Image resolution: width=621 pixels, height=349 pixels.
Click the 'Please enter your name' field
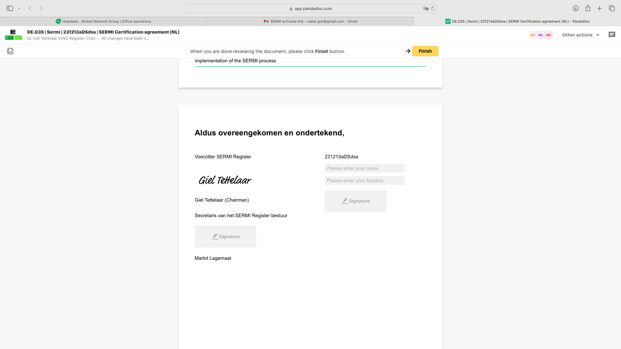[365, 168]
